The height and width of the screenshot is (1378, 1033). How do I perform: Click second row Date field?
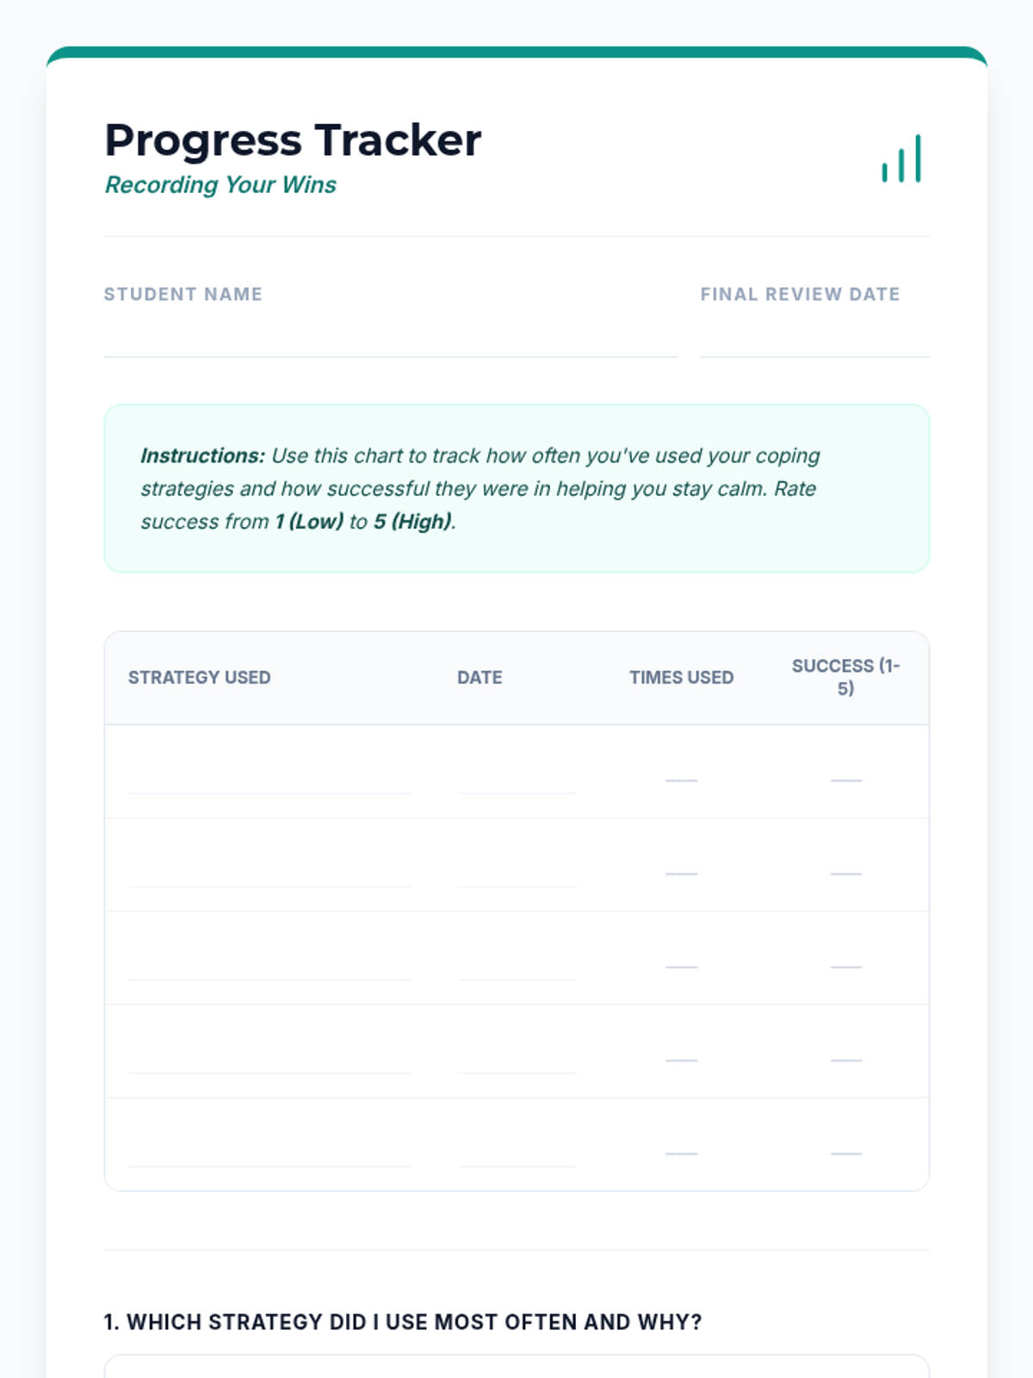[x=516, y=869]
